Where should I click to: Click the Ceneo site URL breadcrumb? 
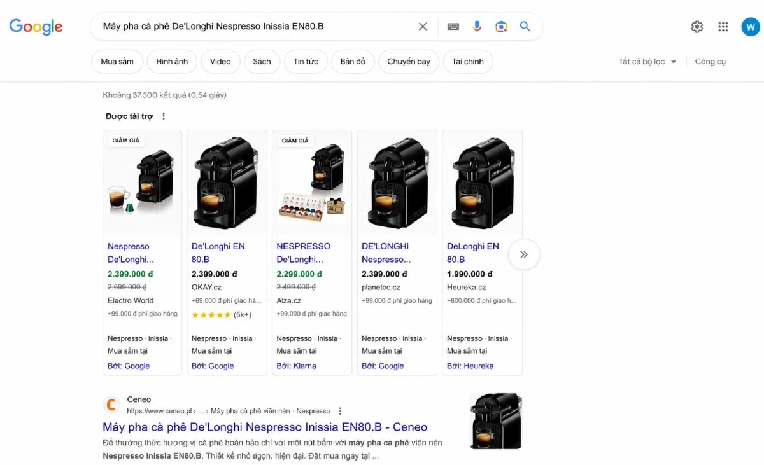(229, 411)
